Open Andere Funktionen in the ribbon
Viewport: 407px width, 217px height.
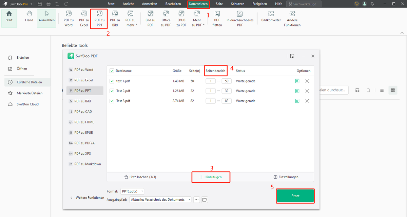(292, 19)
